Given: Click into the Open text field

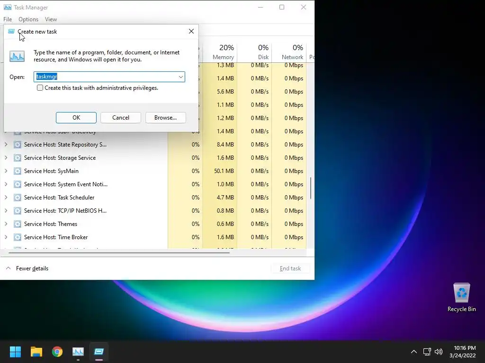Looking at the screenshot, I should (109, 77).
